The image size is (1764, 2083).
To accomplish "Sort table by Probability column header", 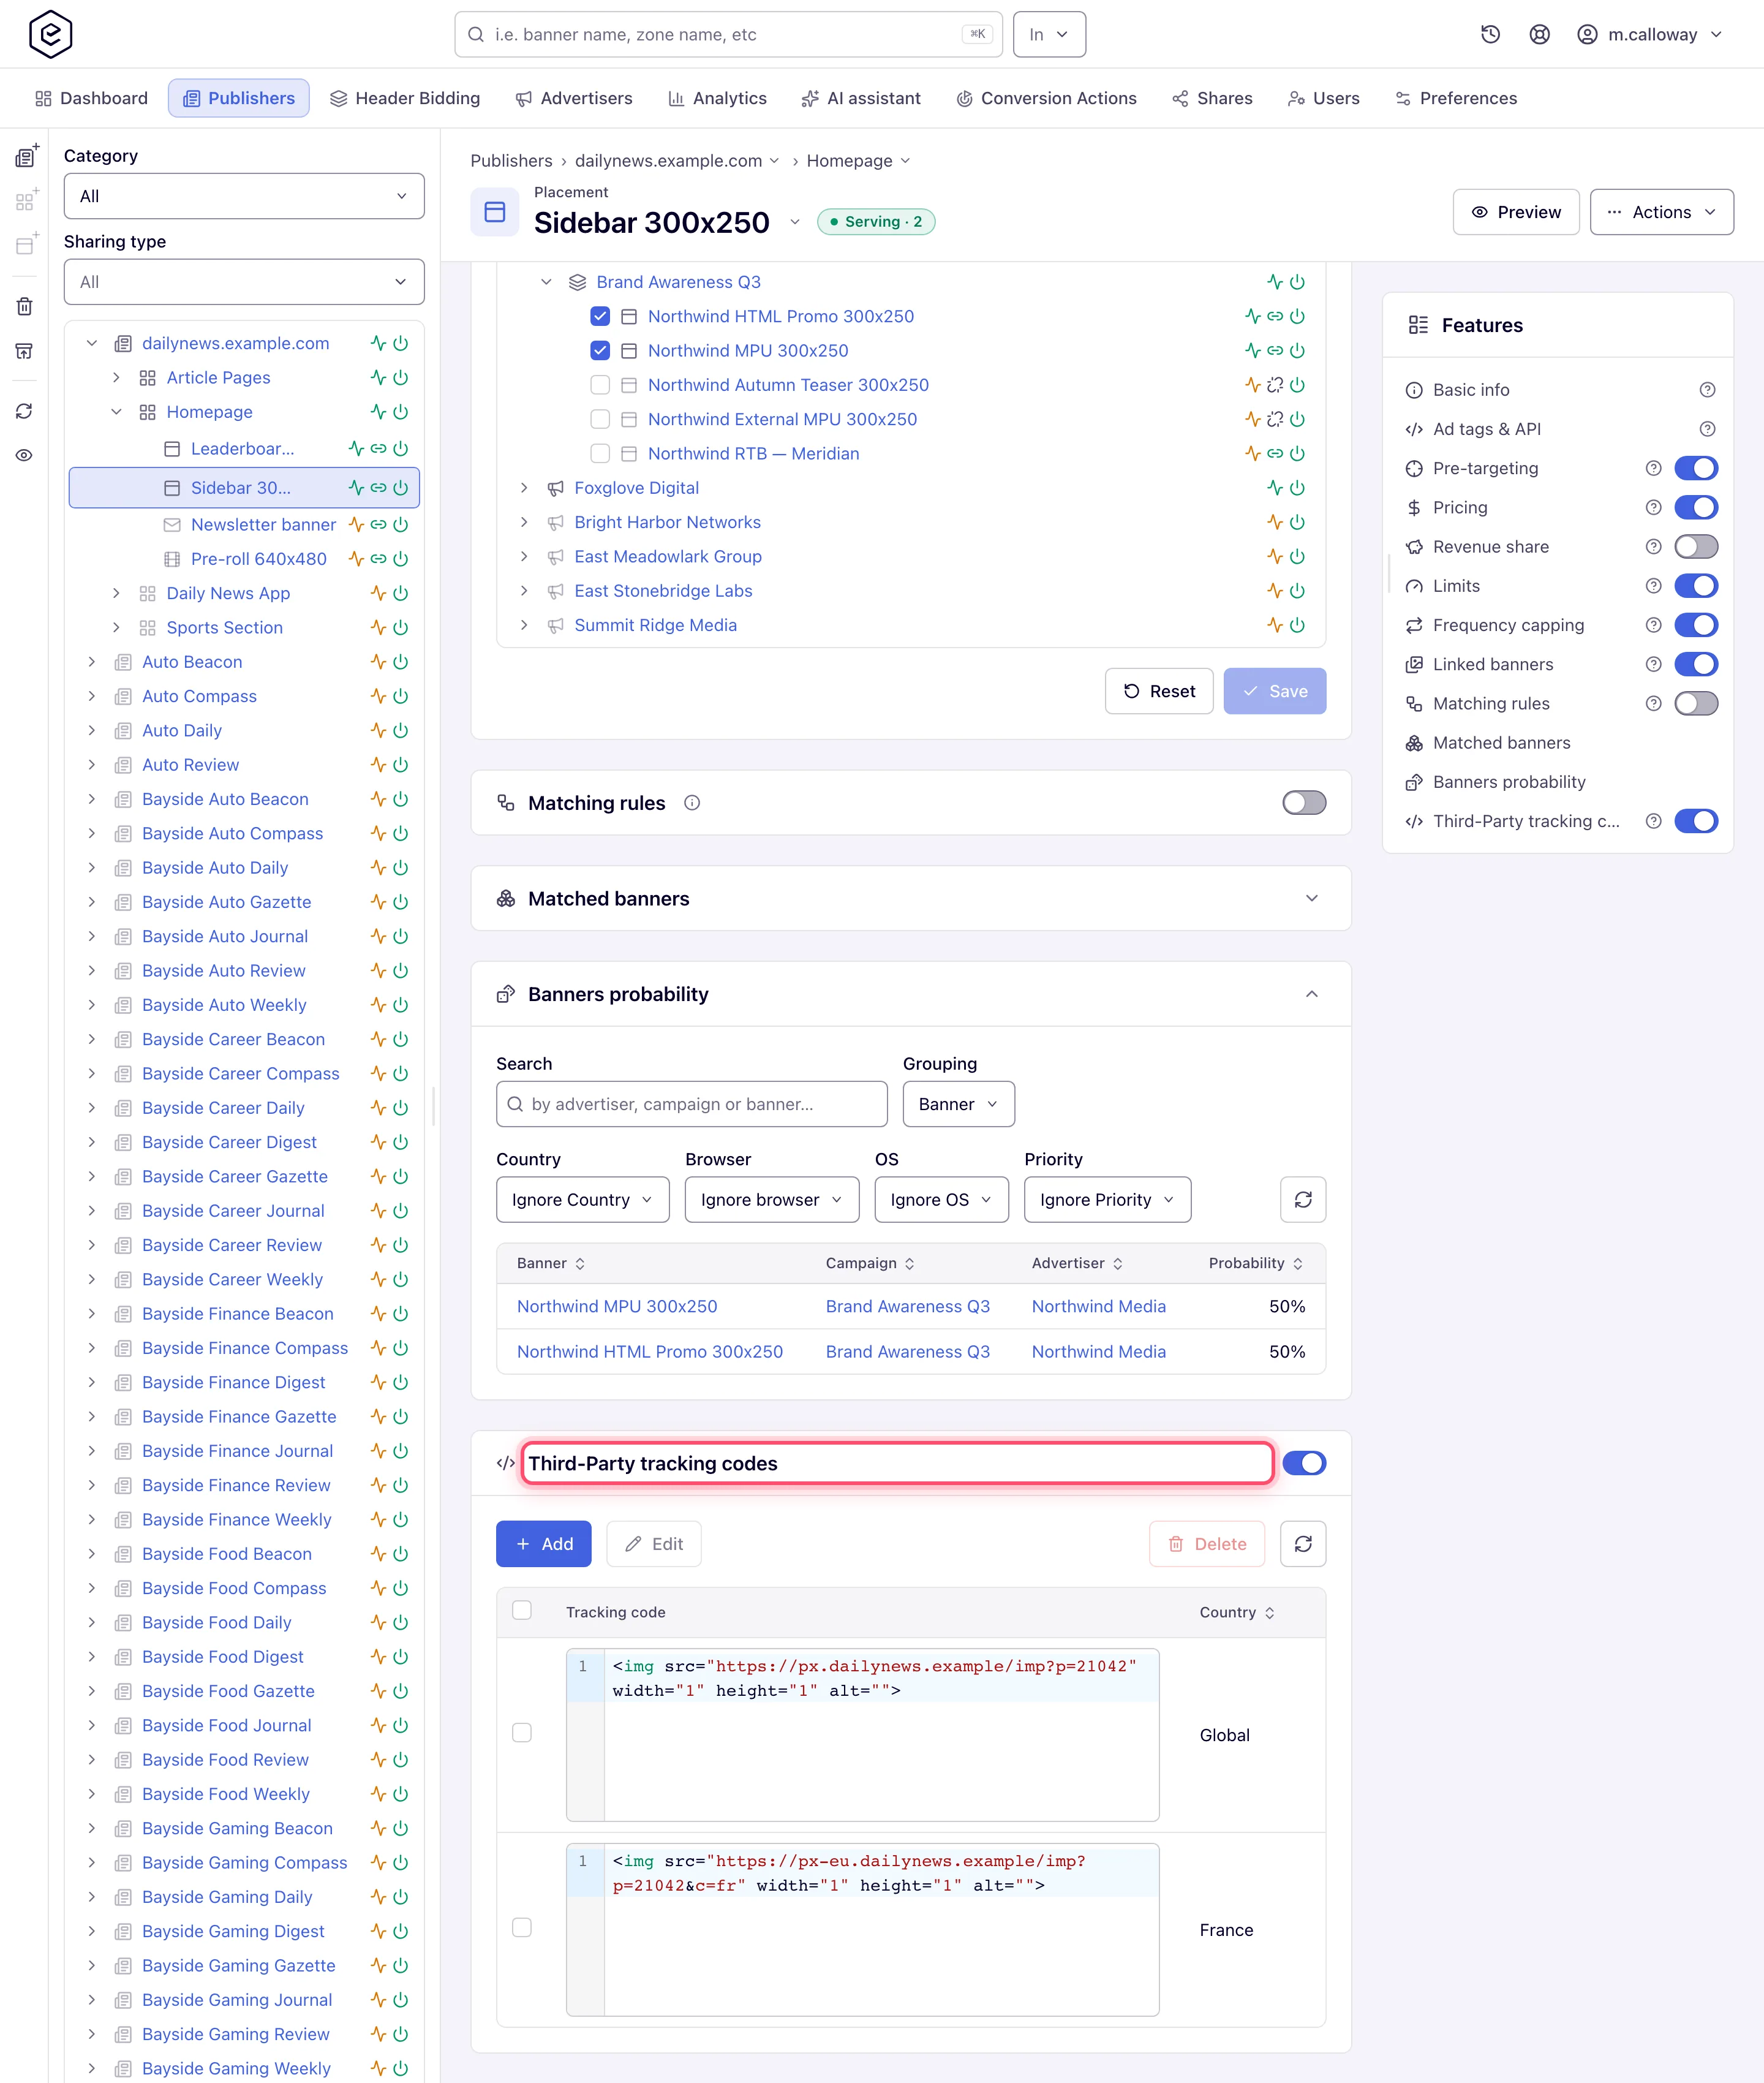I will 1255,1263.
